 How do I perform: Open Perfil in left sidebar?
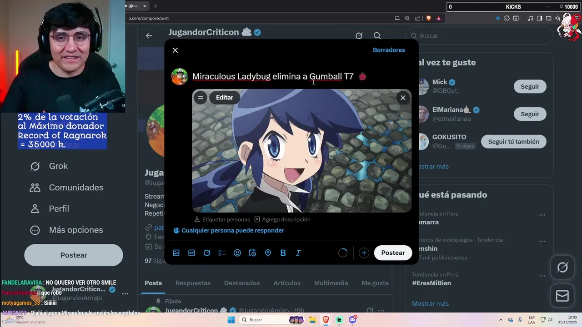50,209
